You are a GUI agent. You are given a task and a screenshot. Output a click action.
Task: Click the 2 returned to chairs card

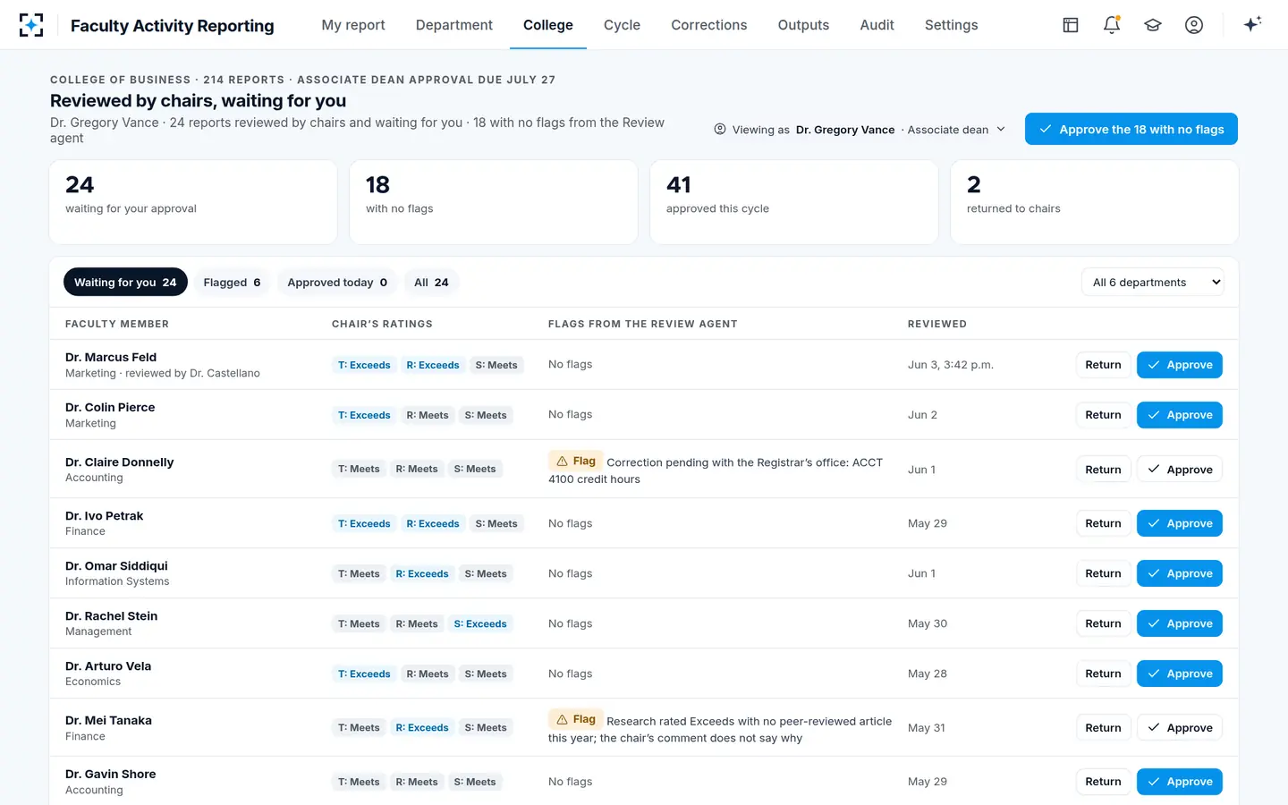(x=1094, y=202)
